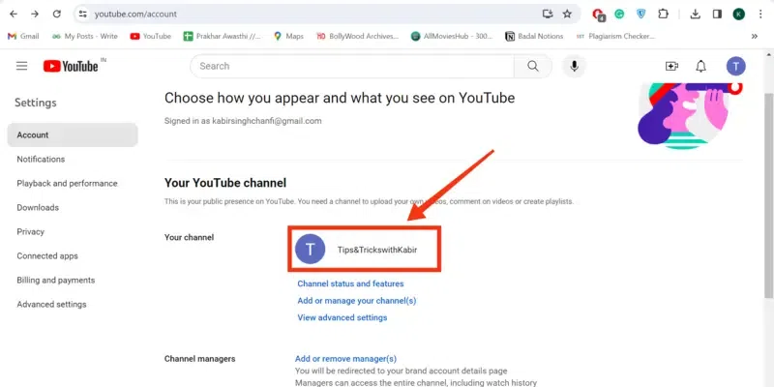Viewport: 774px width, 387px height.
Task: Click the YouTube logo to go home
Action: (x=71, y=66)
